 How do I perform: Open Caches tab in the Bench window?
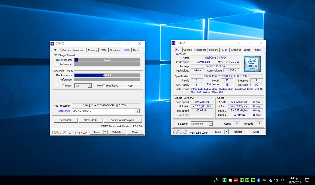pos(66,50)
